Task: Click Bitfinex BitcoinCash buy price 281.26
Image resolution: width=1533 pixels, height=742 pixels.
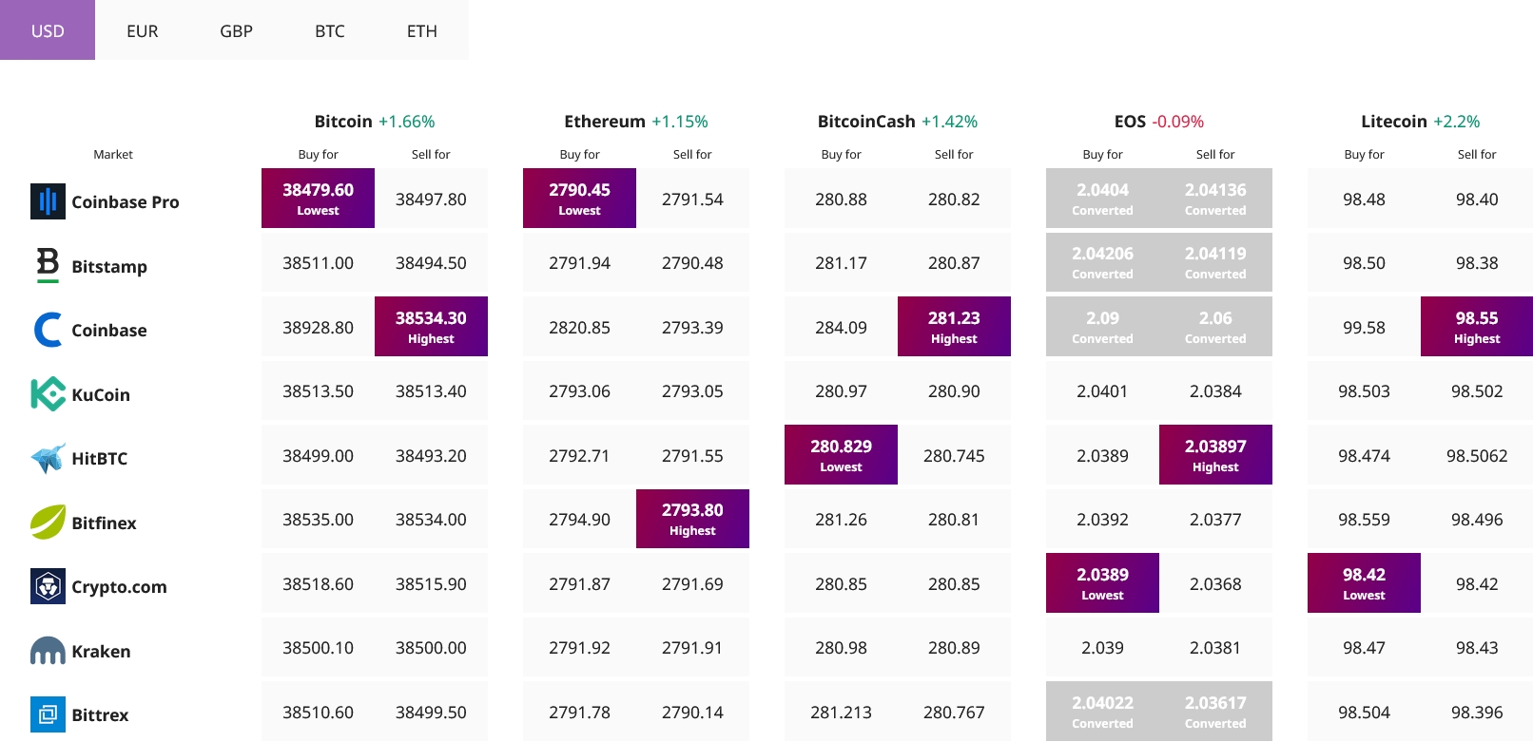Action: (x=841, y=520)
